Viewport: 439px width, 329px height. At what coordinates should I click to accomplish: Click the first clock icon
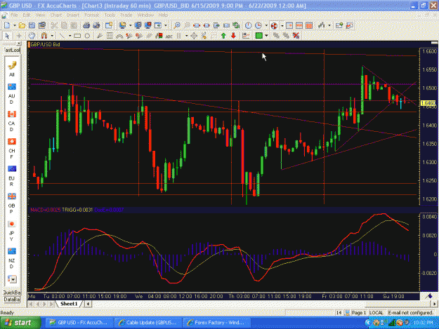249,26
